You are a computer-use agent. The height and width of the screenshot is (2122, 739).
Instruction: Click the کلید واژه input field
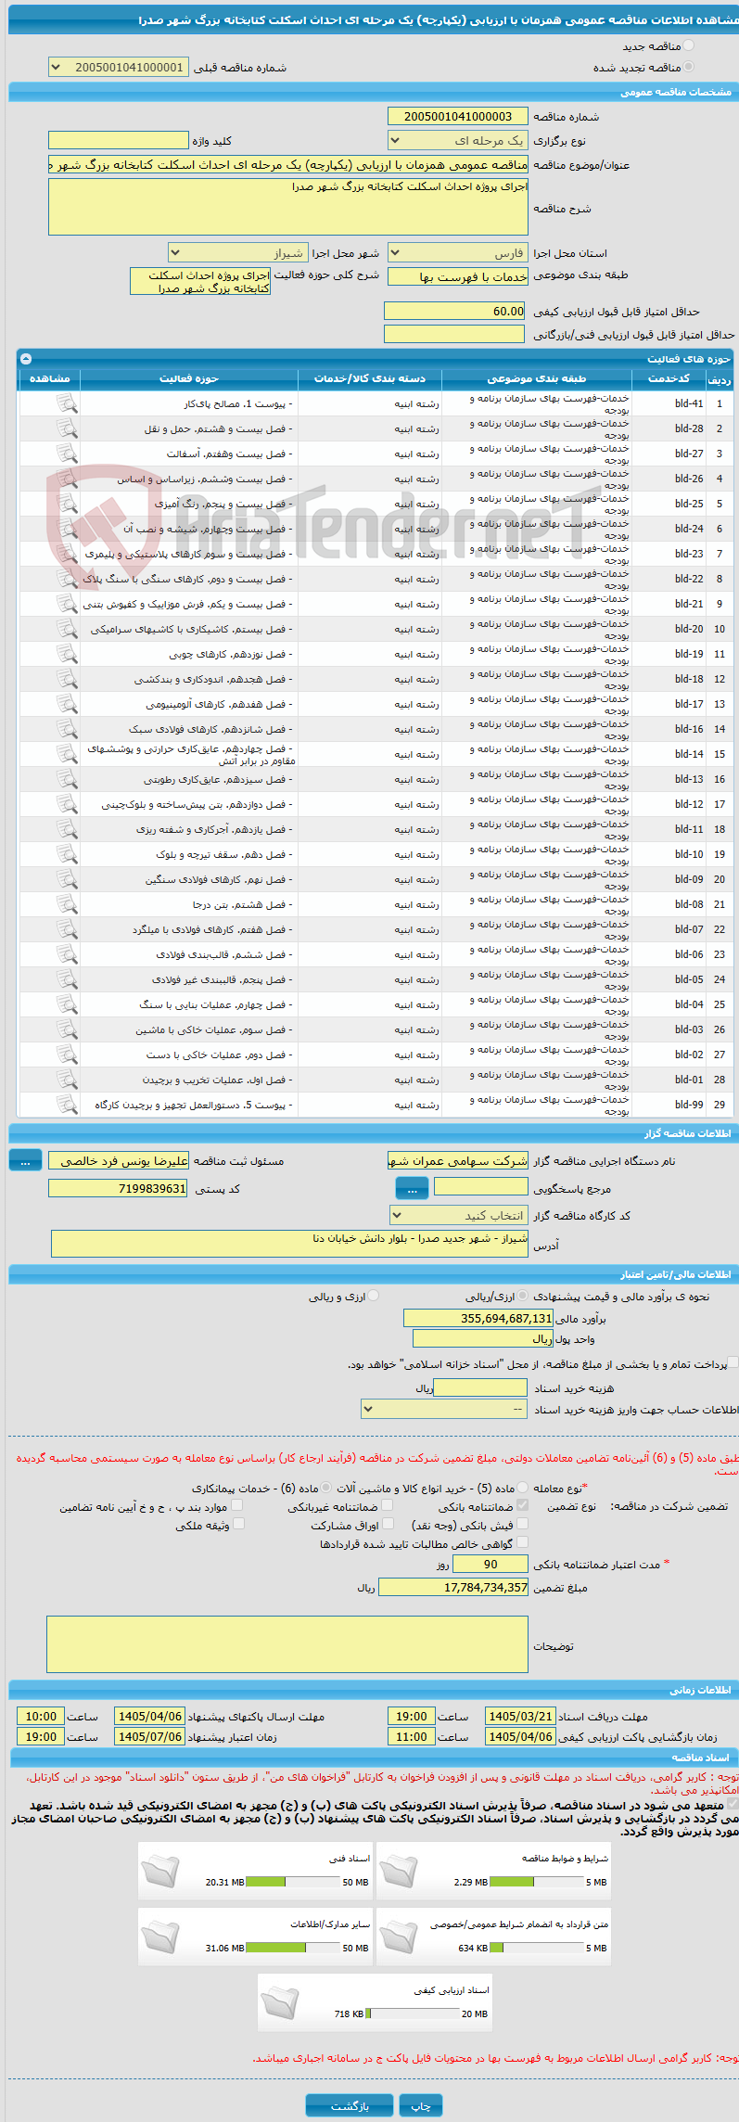tap(119, 140)
